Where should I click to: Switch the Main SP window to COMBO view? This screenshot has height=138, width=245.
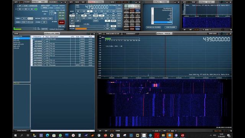[x=118, y=131]
